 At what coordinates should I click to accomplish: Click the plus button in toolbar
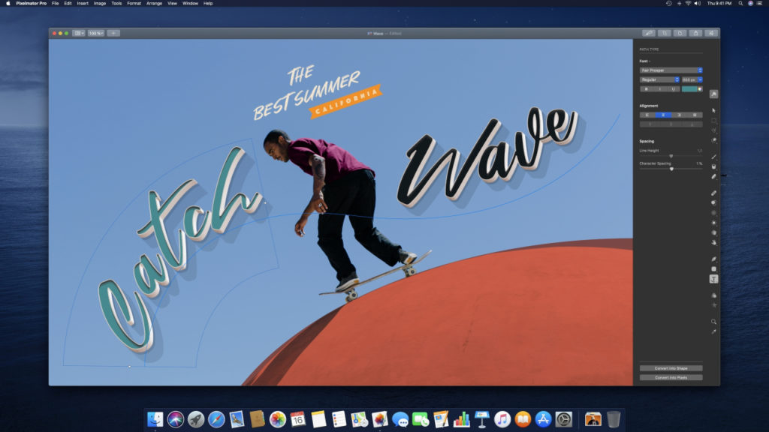(113, 33)
